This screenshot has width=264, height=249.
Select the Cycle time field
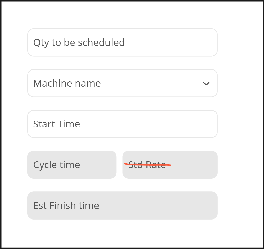(72, 165)
